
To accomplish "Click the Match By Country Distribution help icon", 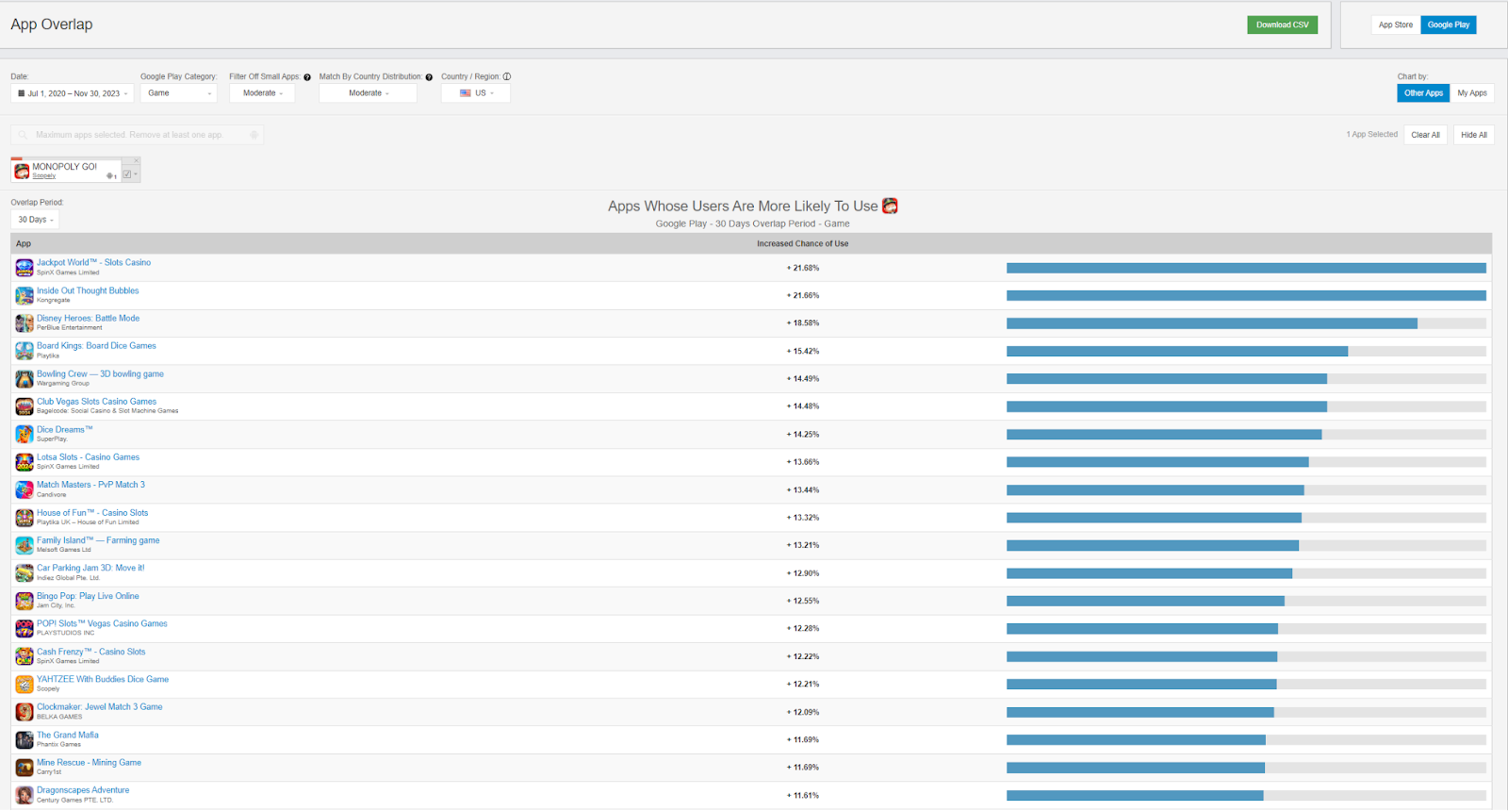I will (x=429, y=77).
